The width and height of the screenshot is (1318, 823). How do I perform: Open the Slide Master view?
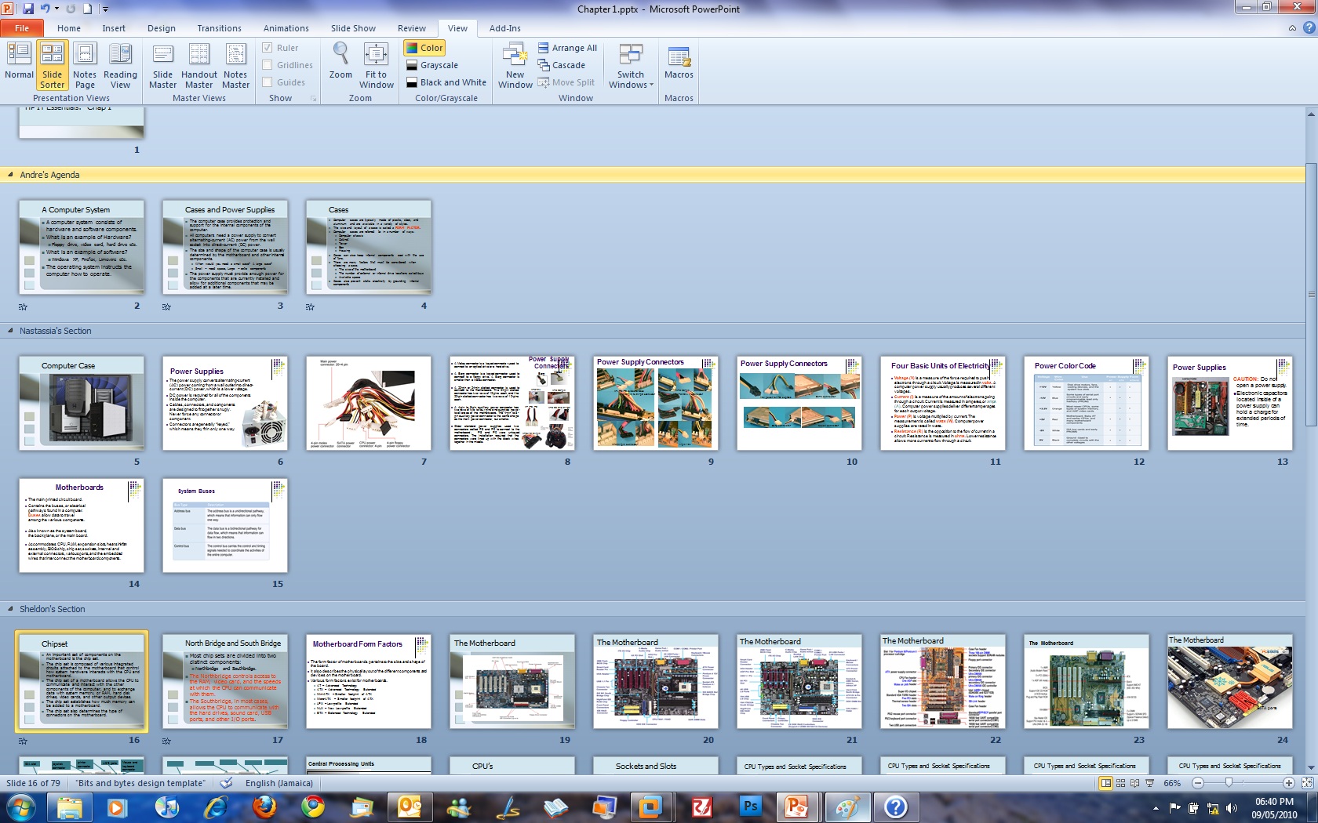[x=162, y=65]
